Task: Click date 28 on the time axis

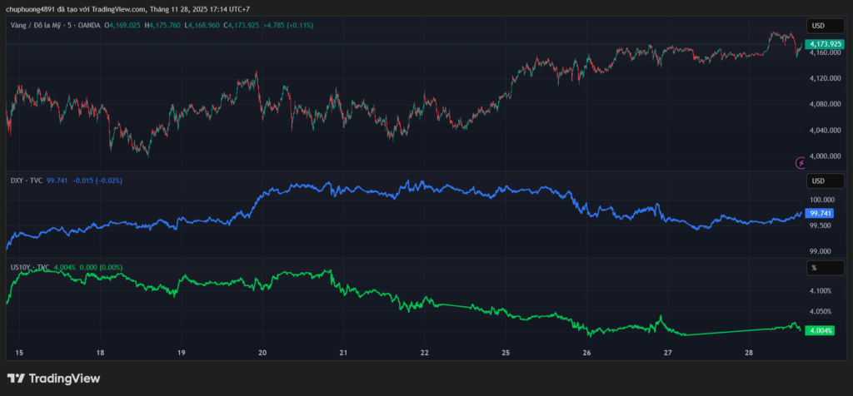Action: click(749, 354)
